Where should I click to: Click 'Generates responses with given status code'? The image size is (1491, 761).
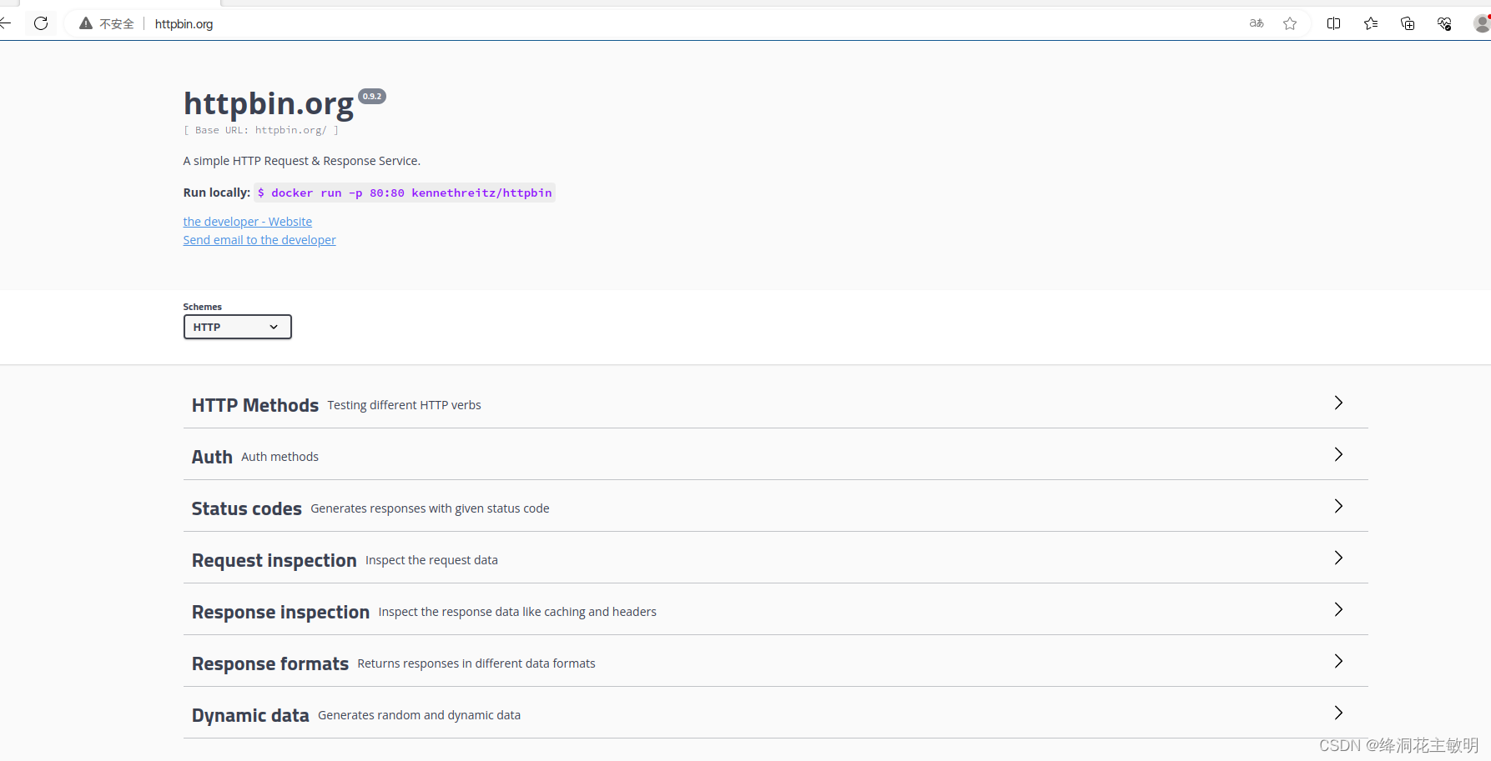430,508
